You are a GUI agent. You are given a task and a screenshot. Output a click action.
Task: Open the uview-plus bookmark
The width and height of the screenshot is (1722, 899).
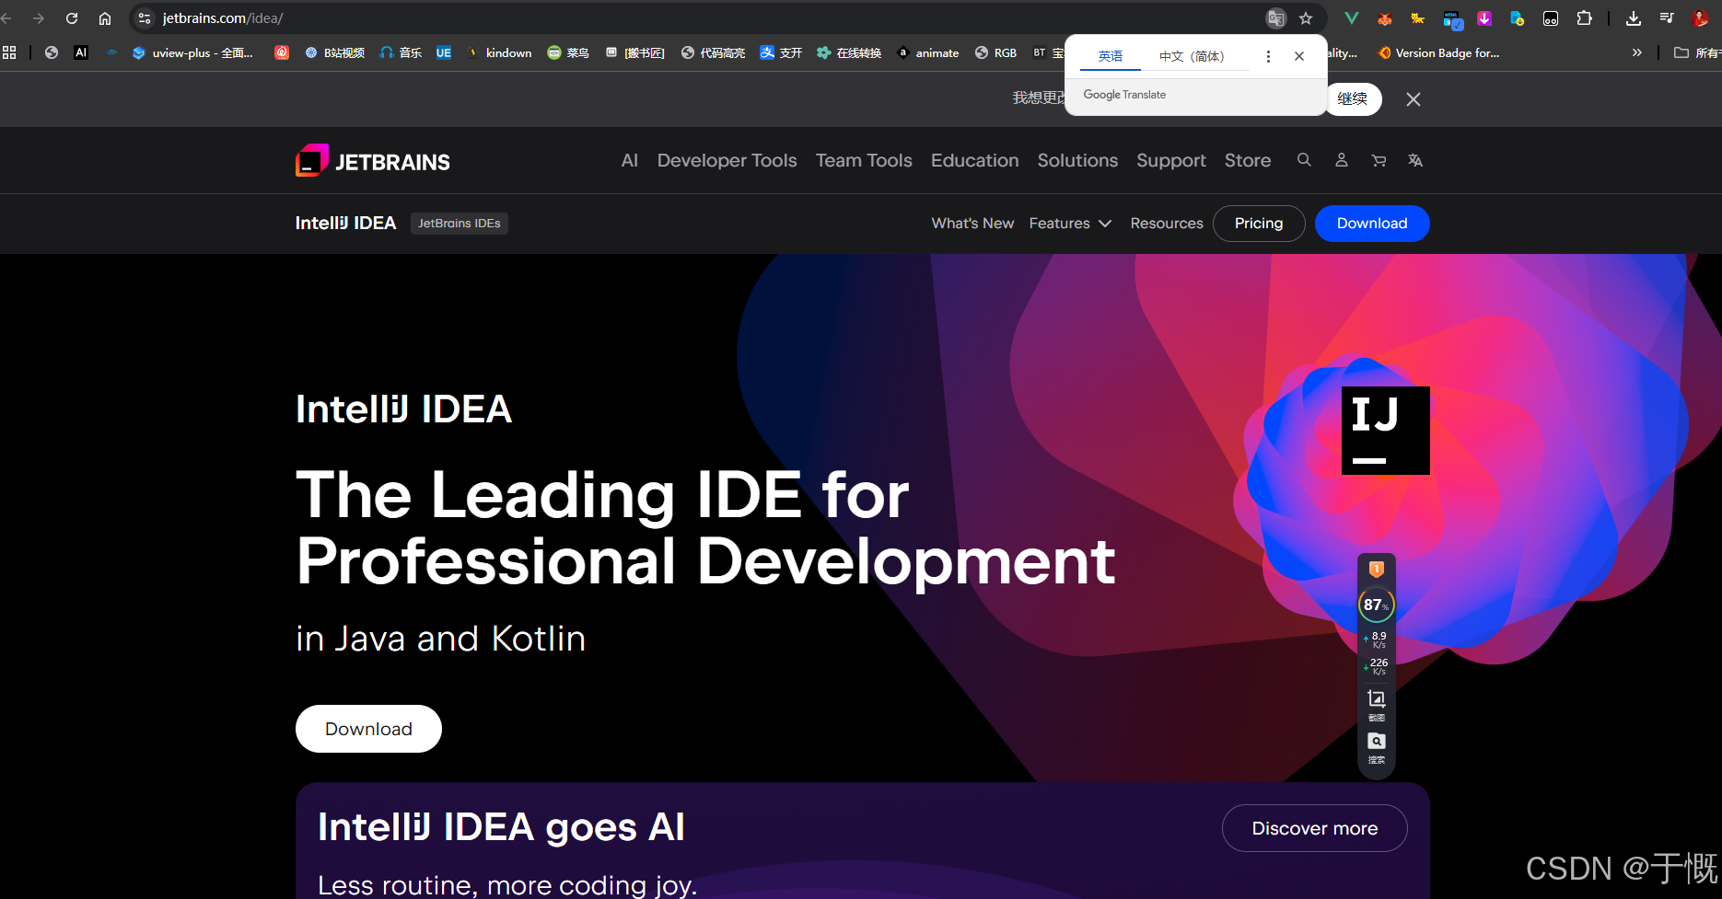point(192,52)
